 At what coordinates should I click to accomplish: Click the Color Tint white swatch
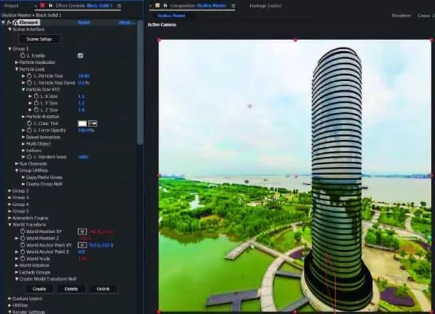point(82,123)
